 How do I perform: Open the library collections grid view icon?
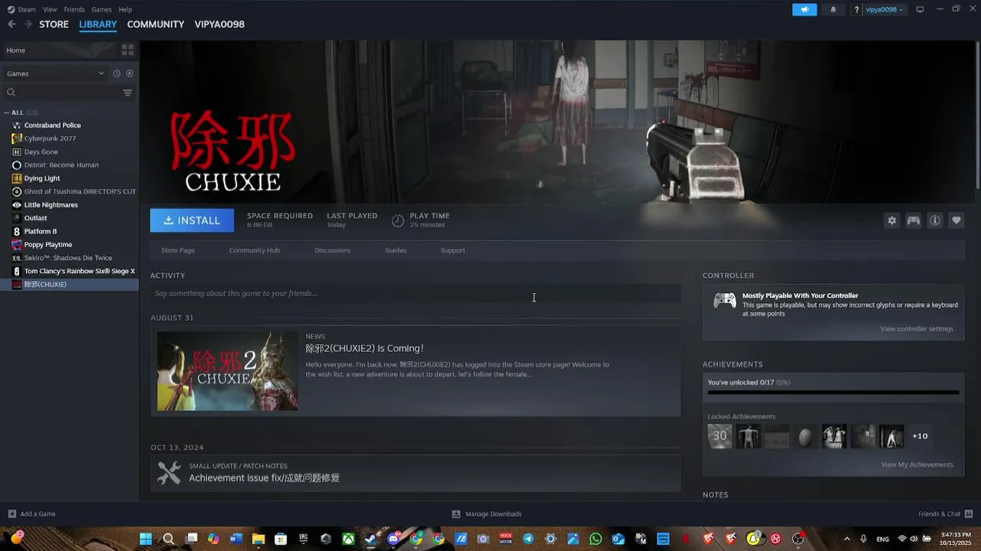coord(128,50)
